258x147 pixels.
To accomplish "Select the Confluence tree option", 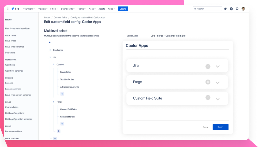I will 58,50.
